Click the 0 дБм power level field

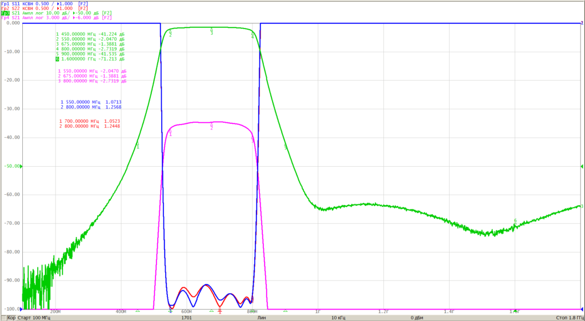tap(416, 318)
